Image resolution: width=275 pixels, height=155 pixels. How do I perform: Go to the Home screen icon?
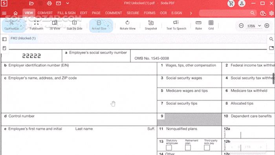click(15, 13)
